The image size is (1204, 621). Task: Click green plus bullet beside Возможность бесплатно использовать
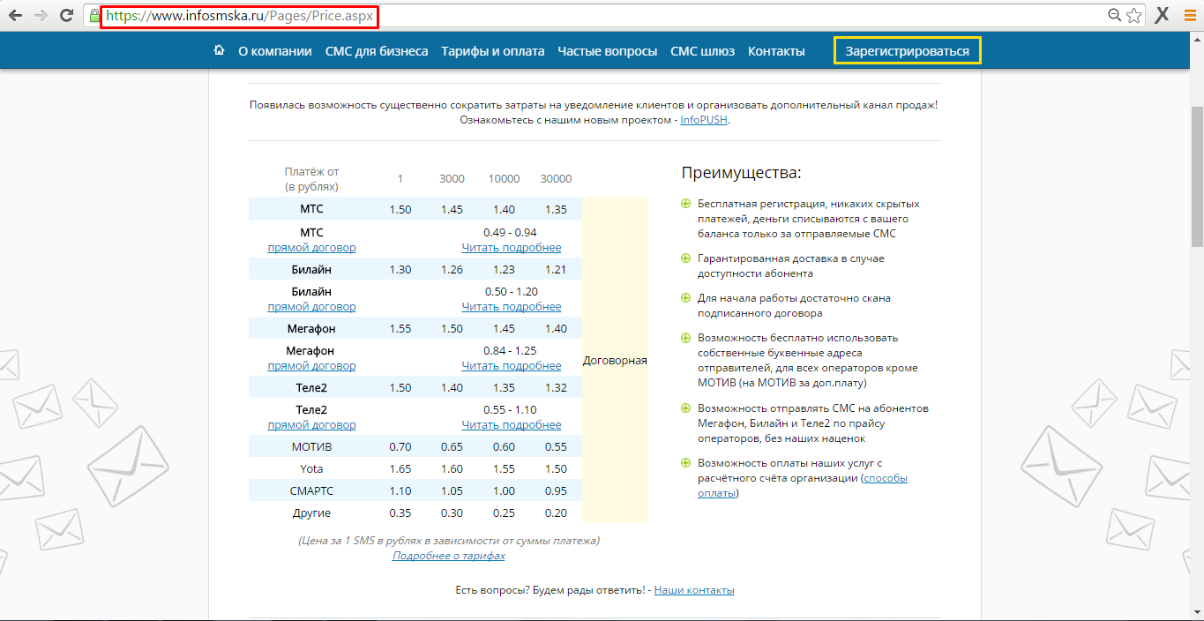[x=685, y=338]
